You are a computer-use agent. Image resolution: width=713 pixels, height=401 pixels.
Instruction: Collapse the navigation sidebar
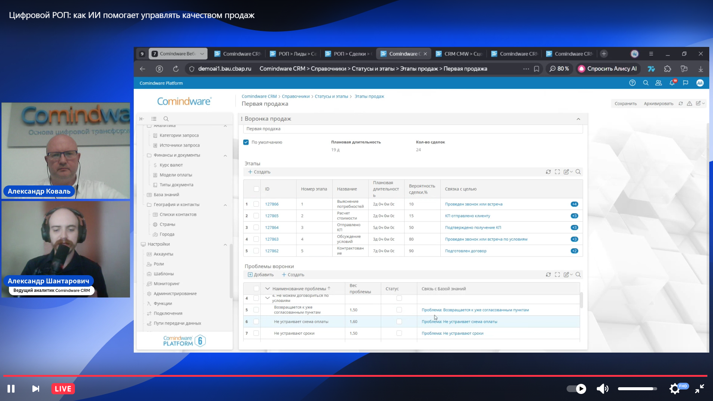click(x=142, y=119)
